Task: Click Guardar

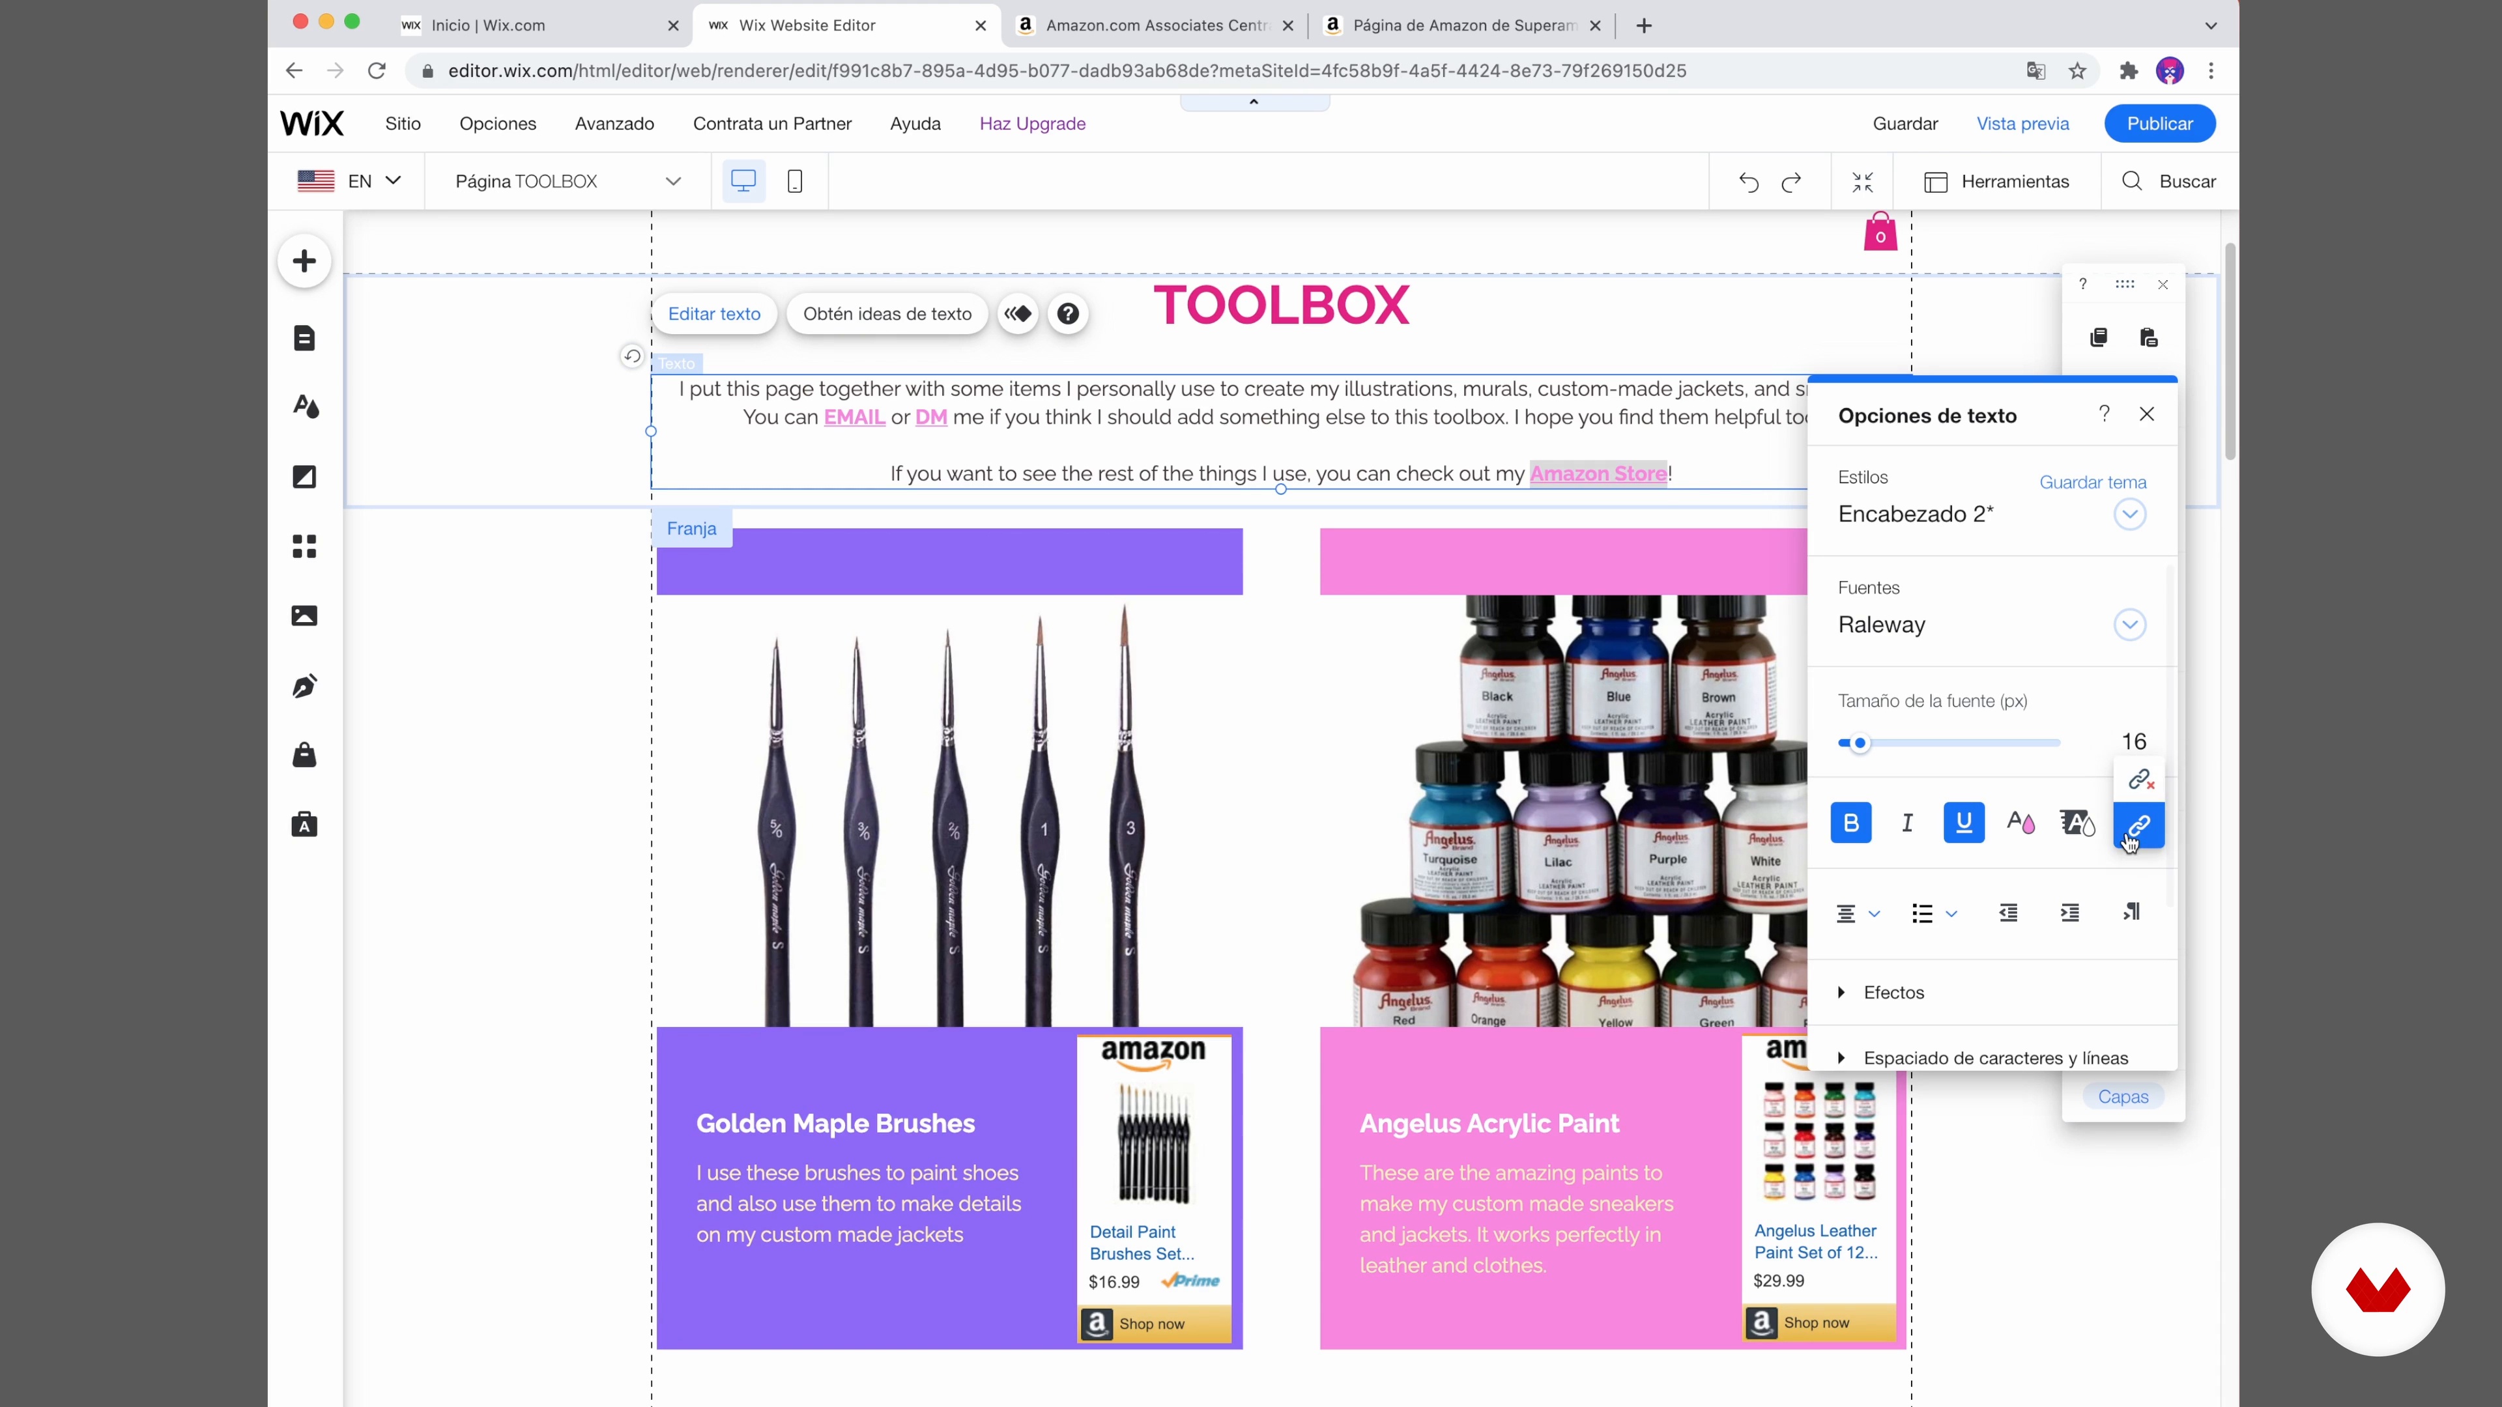Action: click(x=1906, y=123)
